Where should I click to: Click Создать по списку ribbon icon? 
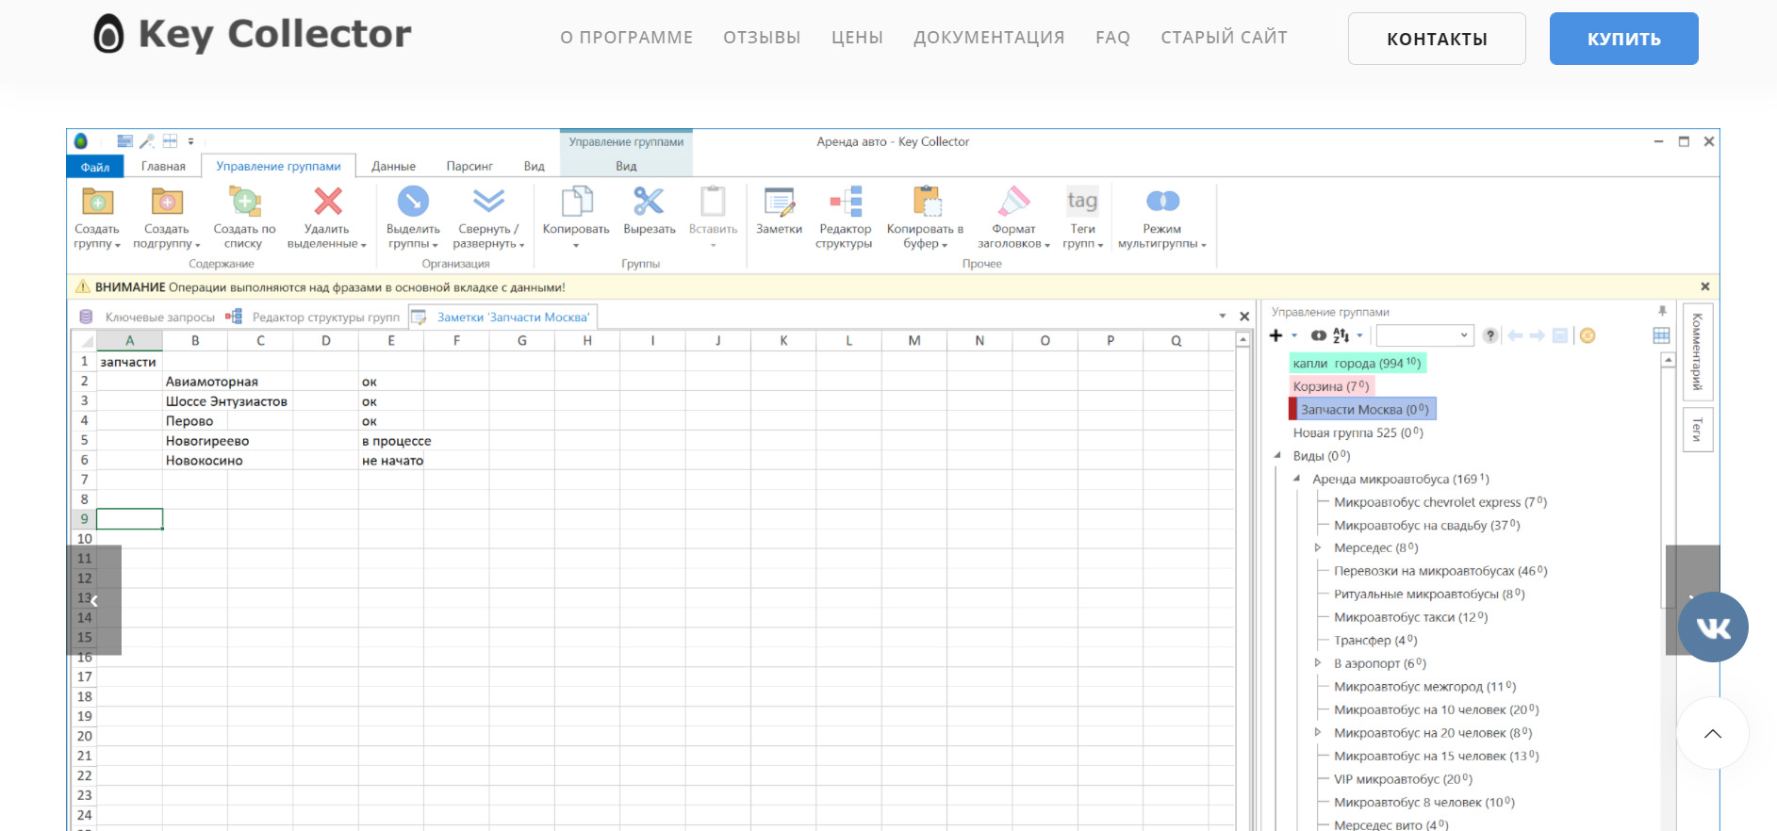click(x=244, y=202)
